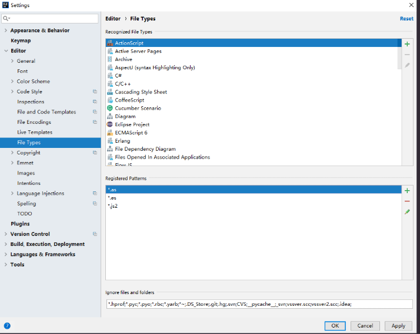
Task: Click the Language Injections project-level icon
Action: (x=95, y=193)
